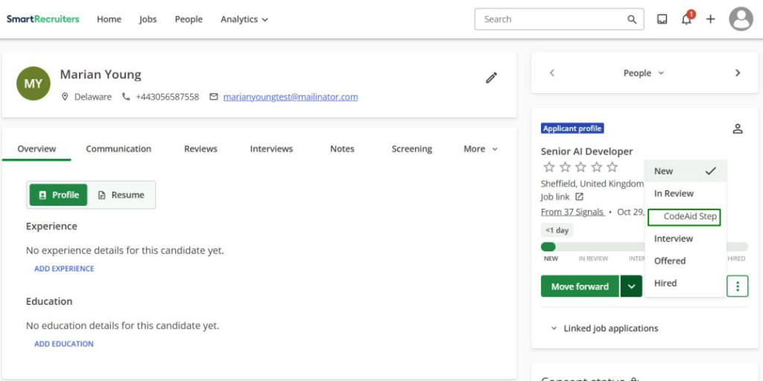763x381 pixels.
Task: Open three-dot more actions menu
Action: click(x=737, y=286)
